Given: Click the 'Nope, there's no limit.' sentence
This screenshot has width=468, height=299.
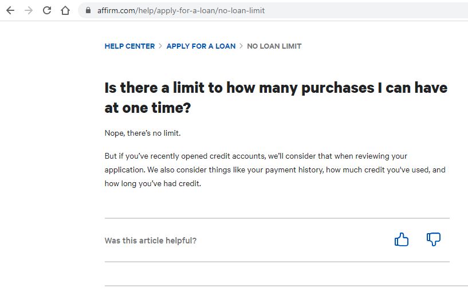Looking at the screenshot, I should (143, 133).
